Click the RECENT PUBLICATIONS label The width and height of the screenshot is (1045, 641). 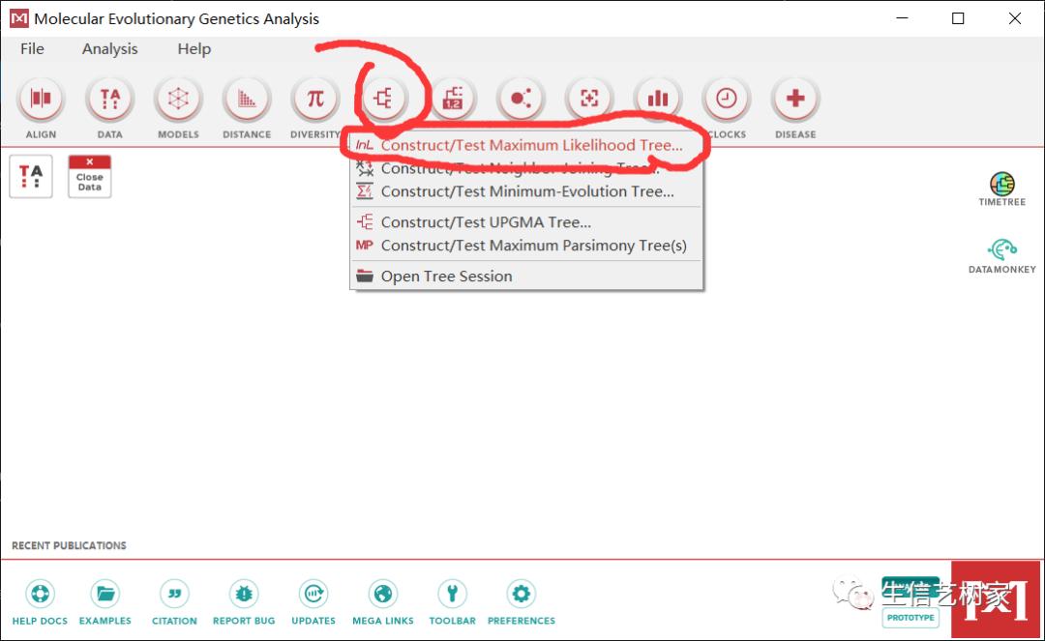70,545
